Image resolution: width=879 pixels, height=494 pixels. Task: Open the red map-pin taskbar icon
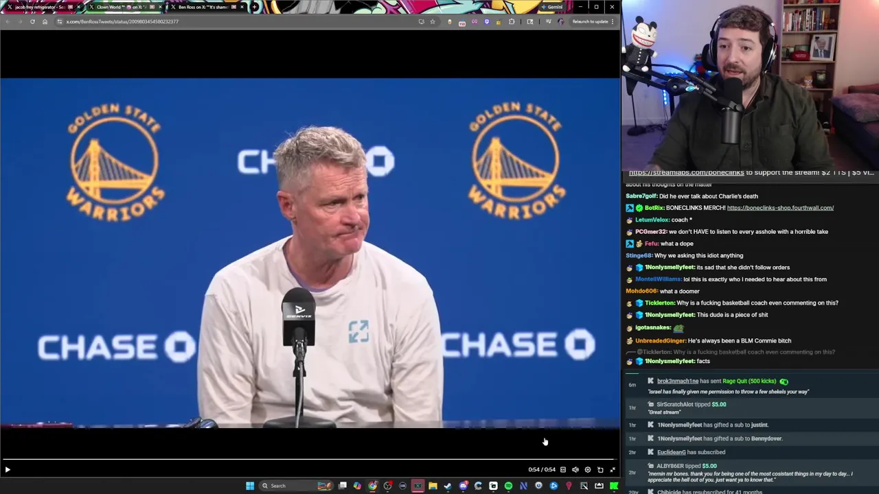569,486
